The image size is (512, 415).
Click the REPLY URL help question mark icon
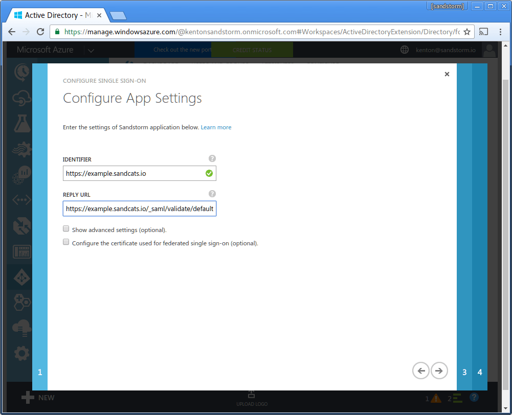[x=212, y=194]
